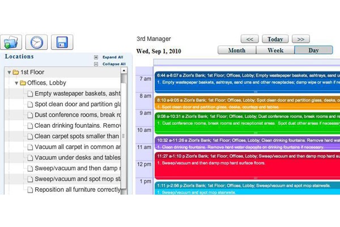The height and width of the screenshot is (227, 340).
Task: Click the locations list vertical scrollbar
Action: pos(124,136)
